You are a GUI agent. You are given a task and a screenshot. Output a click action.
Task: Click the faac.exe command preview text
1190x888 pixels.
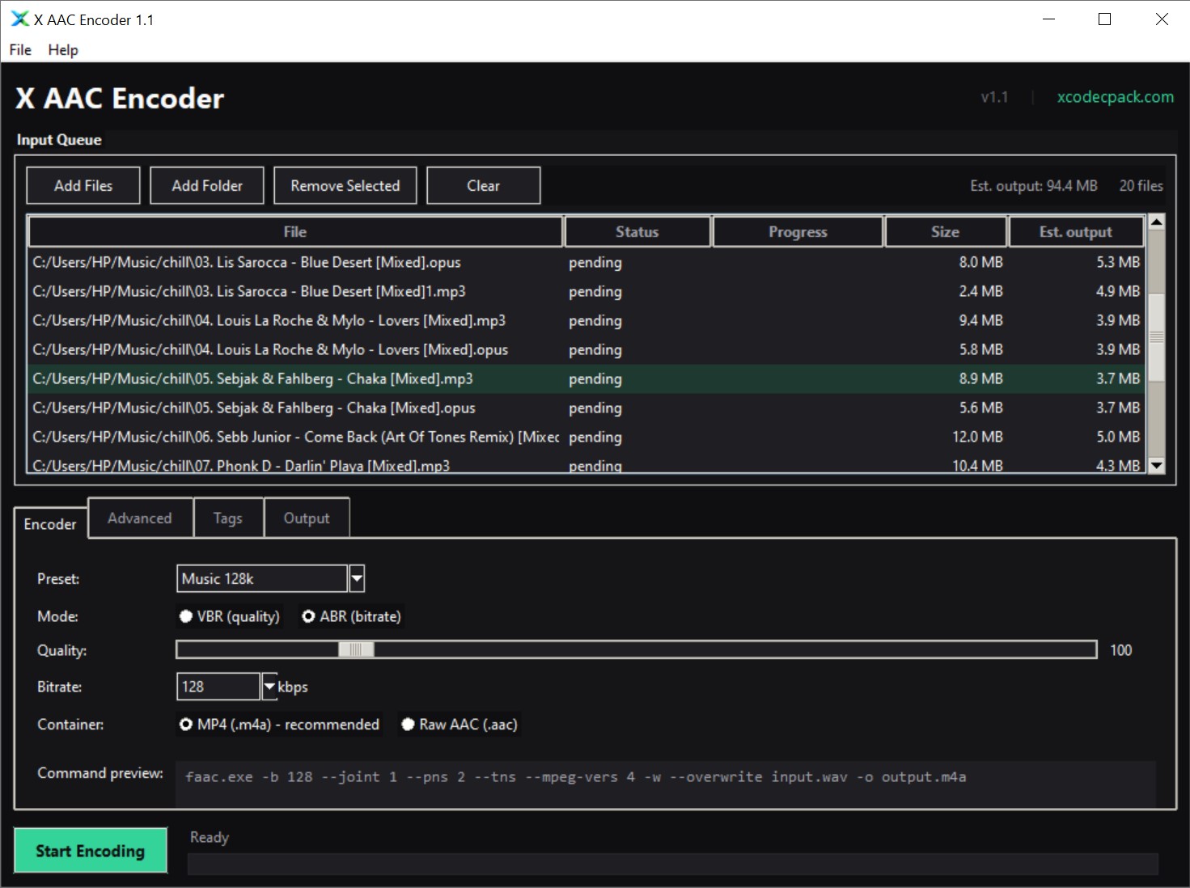(x=575, y=777)
